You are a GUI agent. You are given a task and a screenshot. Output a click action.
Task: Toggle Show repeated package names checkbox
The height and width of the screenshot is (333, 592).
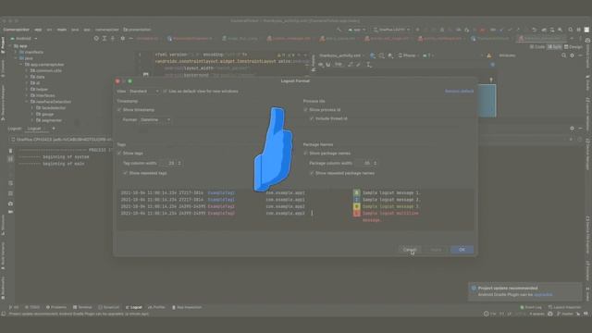tap(312, 173)
